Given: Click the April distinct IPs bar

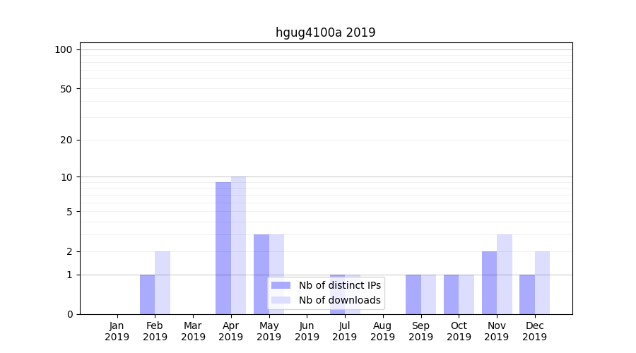Looking at the screenshot, I should [x=223, y=247].
